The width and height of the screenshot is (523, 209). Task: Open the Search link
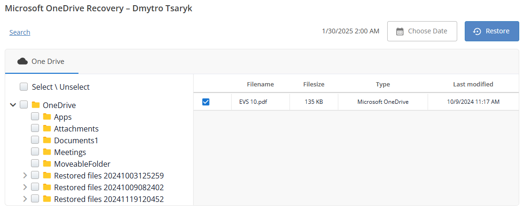click(x=20, y=32)
